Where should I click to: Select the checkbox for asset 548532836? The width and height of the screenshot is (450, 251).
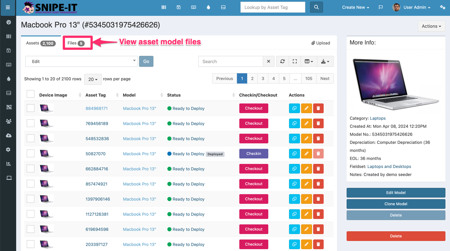click(x=31, y=138)
